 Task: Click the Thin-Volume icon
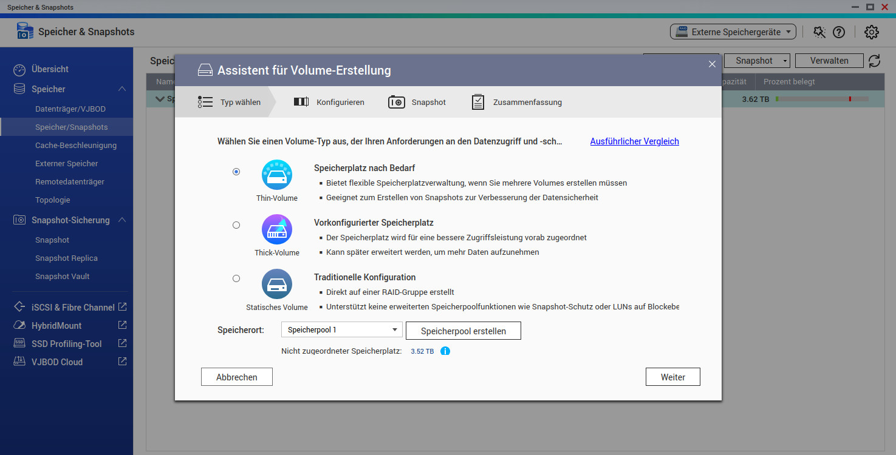click(x=277, y=175)
